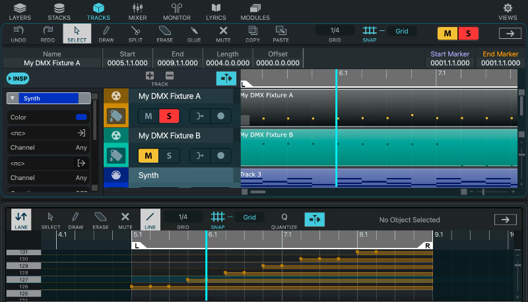This screenshot has height=302, width=528.
Task: Toggle solo on My DMX Fixture A
Action: pos(169,116)
